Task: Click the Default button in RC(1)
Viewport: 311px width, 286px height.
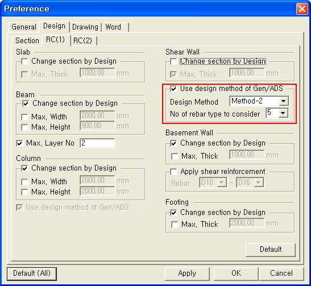Action: click(271, 250)
